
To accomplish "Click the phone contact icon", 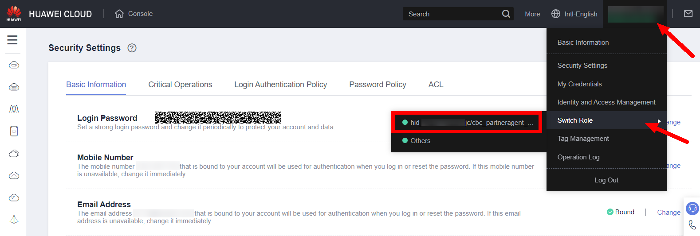I will 692,225.
